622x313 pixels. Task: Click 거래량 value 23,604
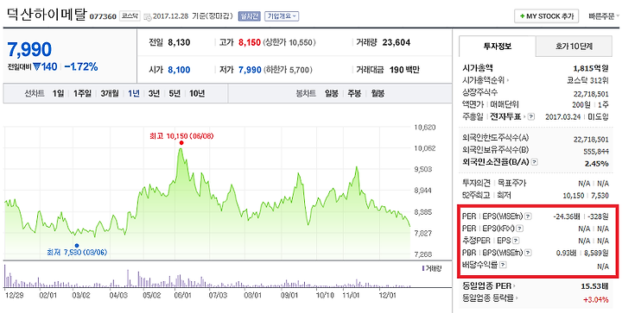[x=397, y=42]
